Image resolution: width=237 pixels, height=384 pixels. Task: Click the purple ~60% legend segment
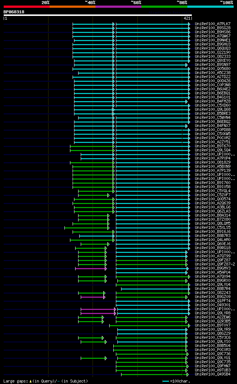[x=118, y=7]
